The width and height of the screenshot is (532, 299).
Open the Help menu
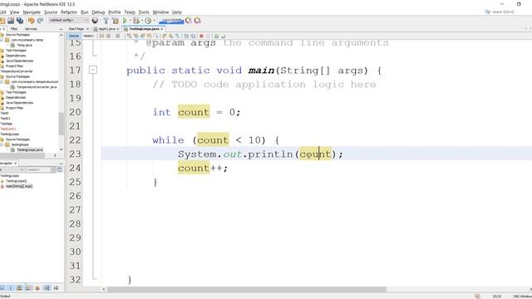coord(177,12)
